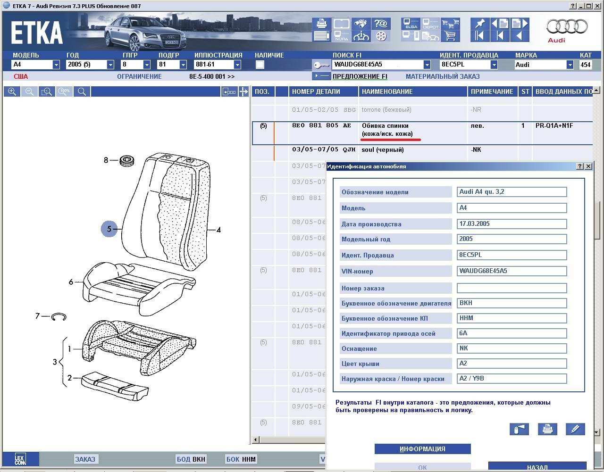Expand the ПОДГР dropdown showing 81
The height and width of the screenshot is (472, 604).
point(183,65)
